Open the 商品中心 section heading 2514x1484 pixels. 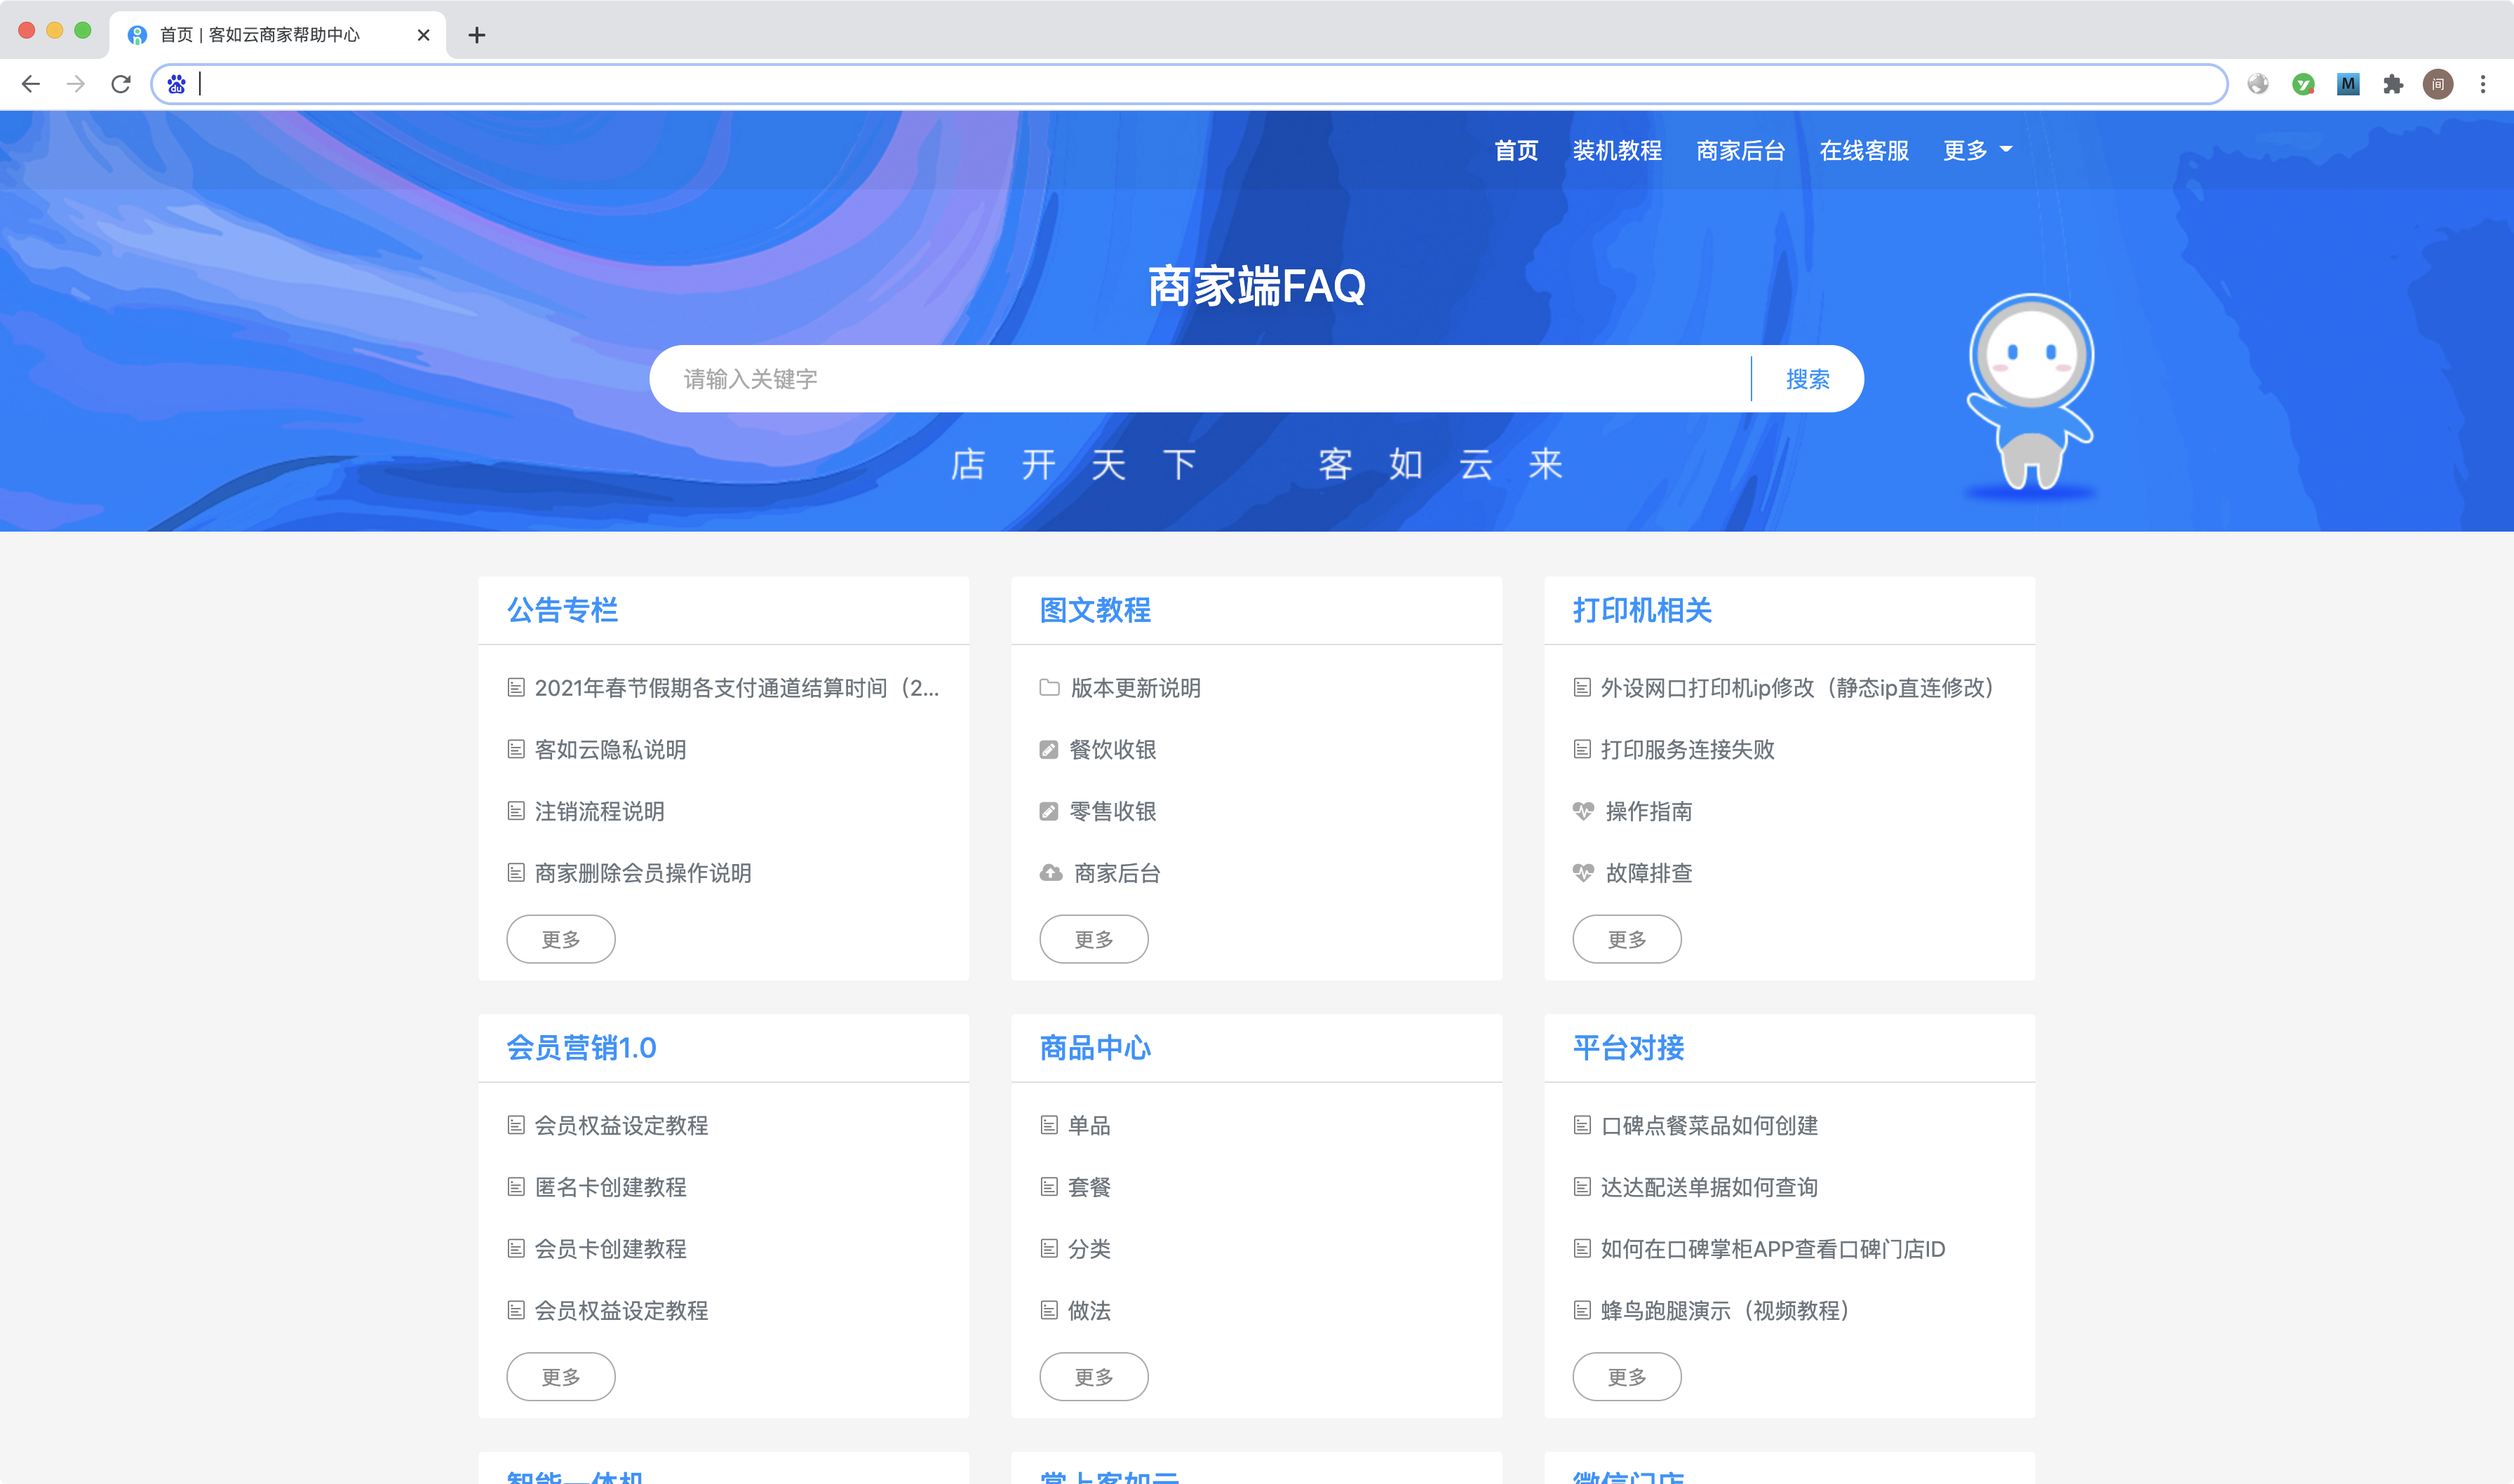pos(1095,1048)
